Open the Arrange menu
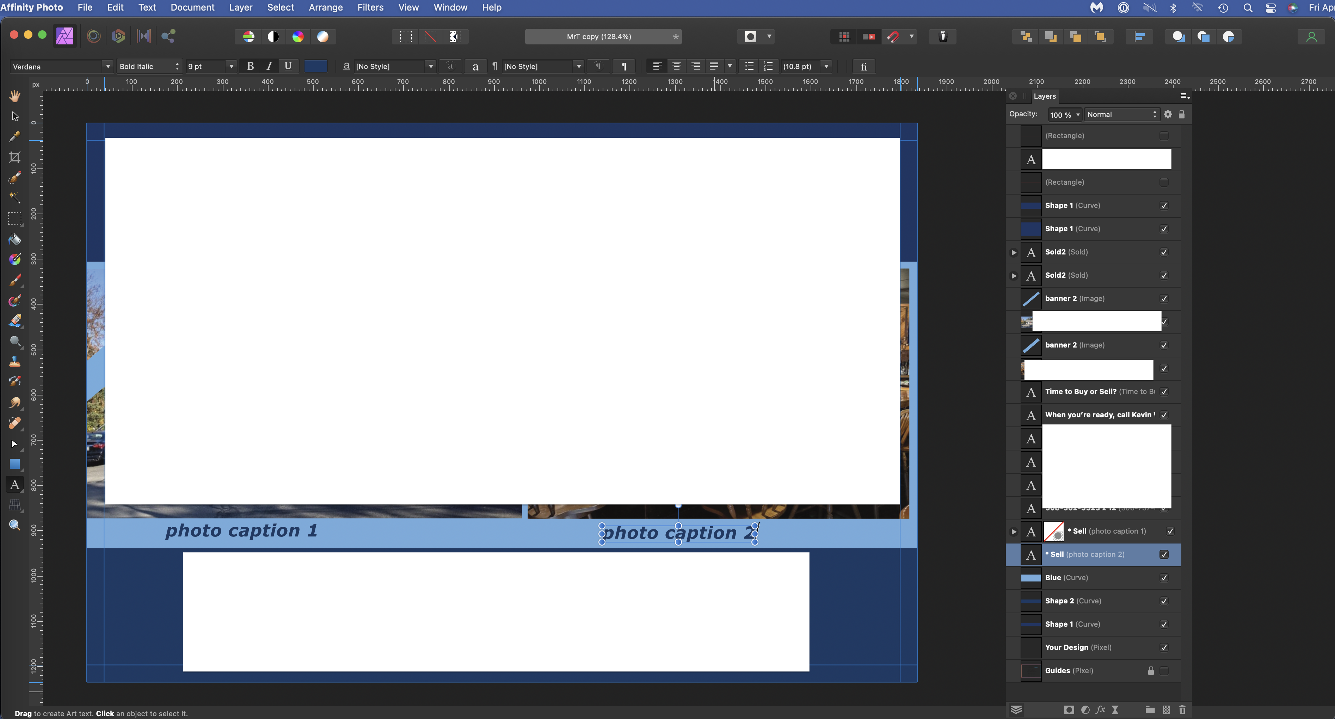Image resolution: width=1335 pixels, height=719 pixels. click(325, 7)
